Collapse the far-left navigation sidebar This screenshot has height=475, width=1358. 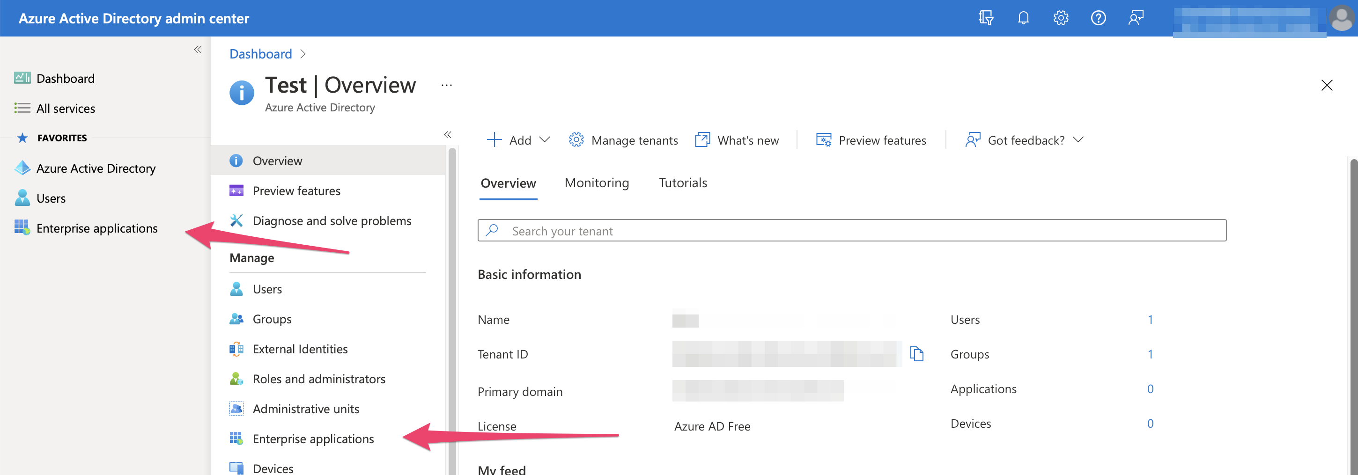(198, 50)
